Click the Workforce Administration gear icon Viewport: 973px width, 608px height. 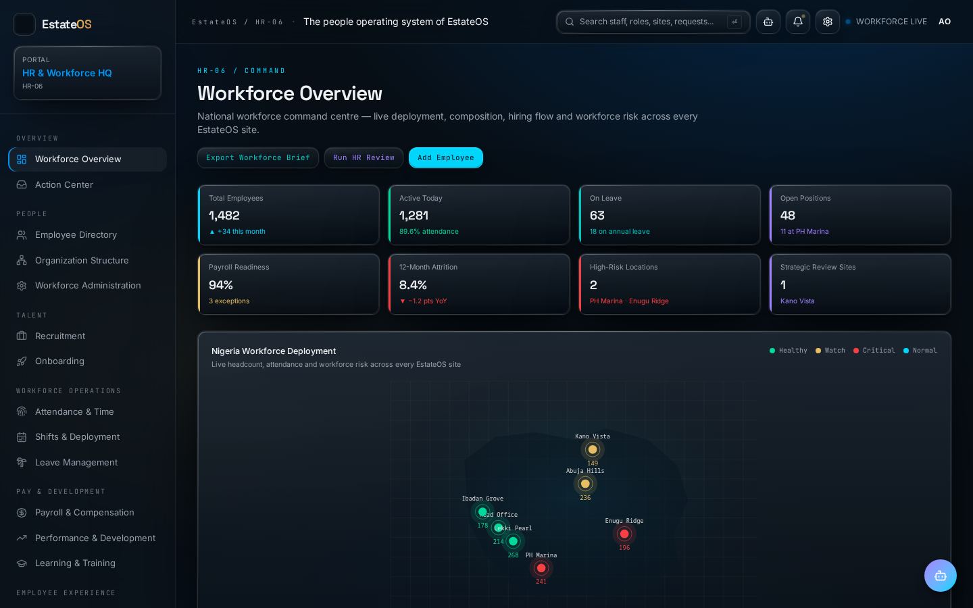click(22, 286)
